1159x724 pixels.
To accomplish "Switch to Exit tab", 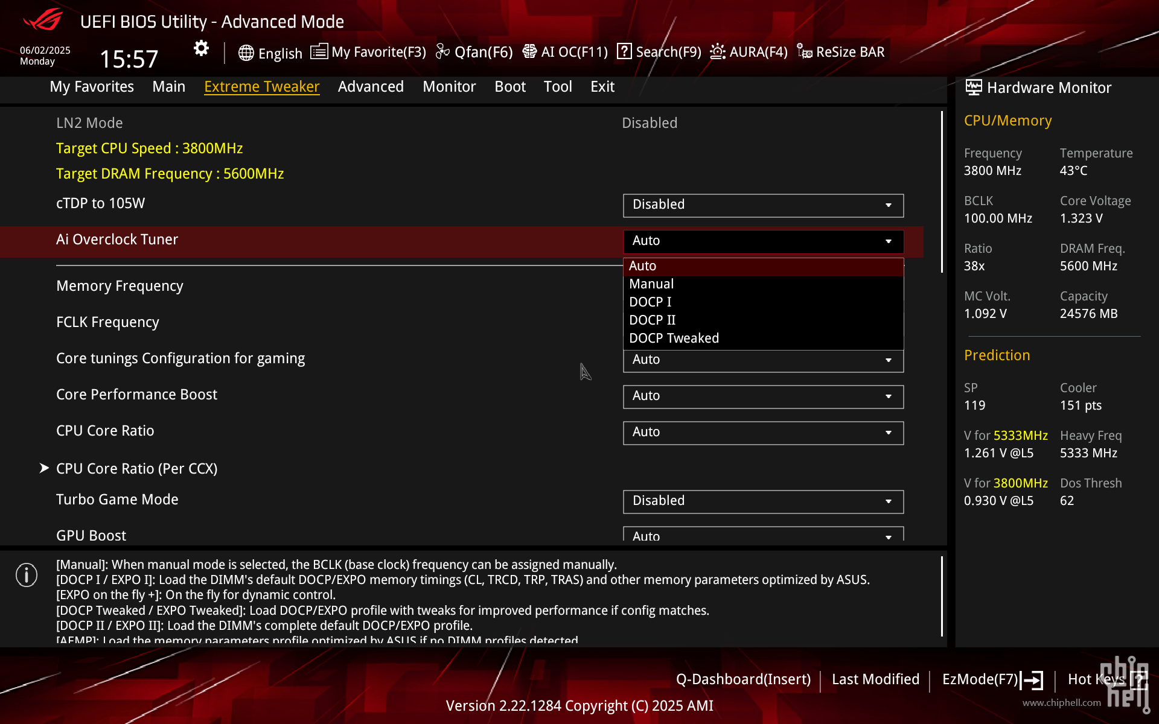I will (x=602, y=87).
